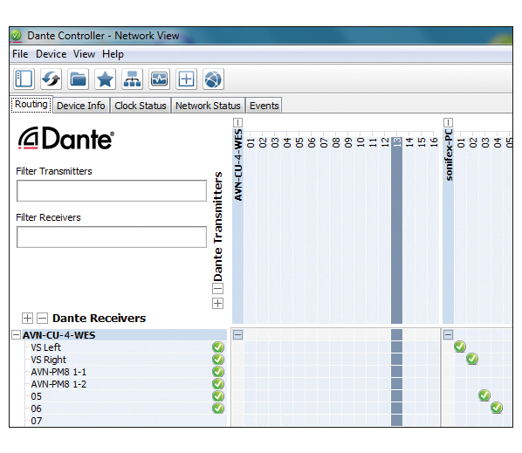
Task: Toggle receiver 05 subscription to sonifex-PC 03
Action: point(484,395)
